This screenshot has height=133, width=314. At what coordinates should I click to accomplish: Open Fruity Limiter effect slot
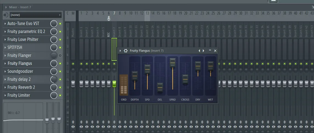coord(19,95)
